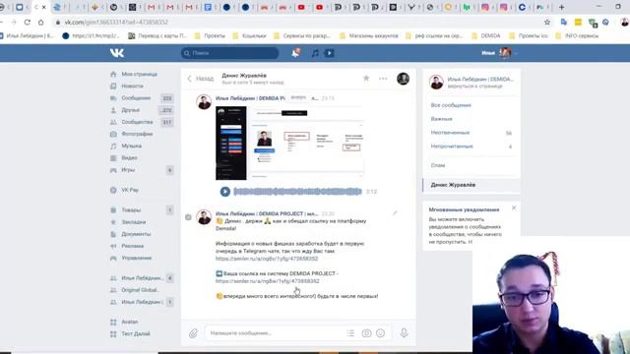Click the message input field
This screenshot has width=630, height=354.
click(276, 333)
